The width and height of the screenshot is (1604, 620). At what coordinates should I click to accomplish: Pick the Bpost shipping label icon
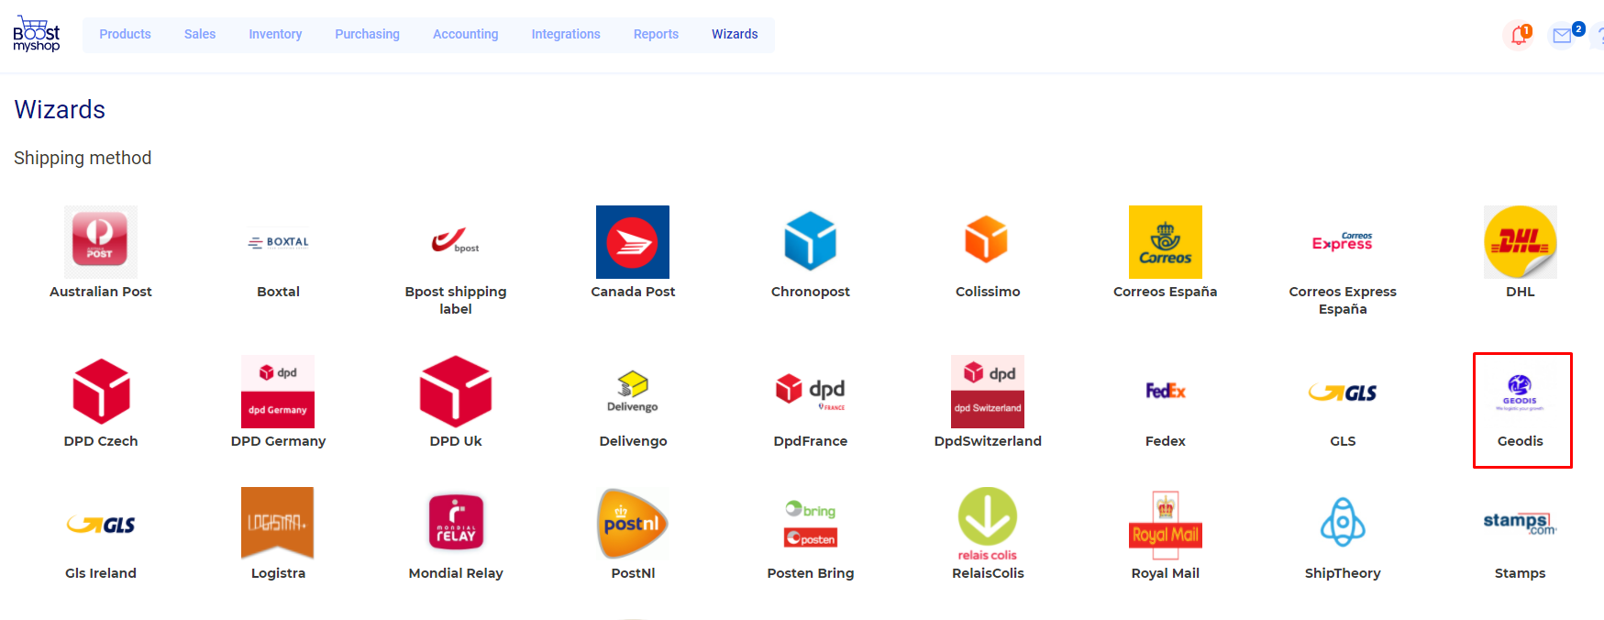click(x=456, y=242)
